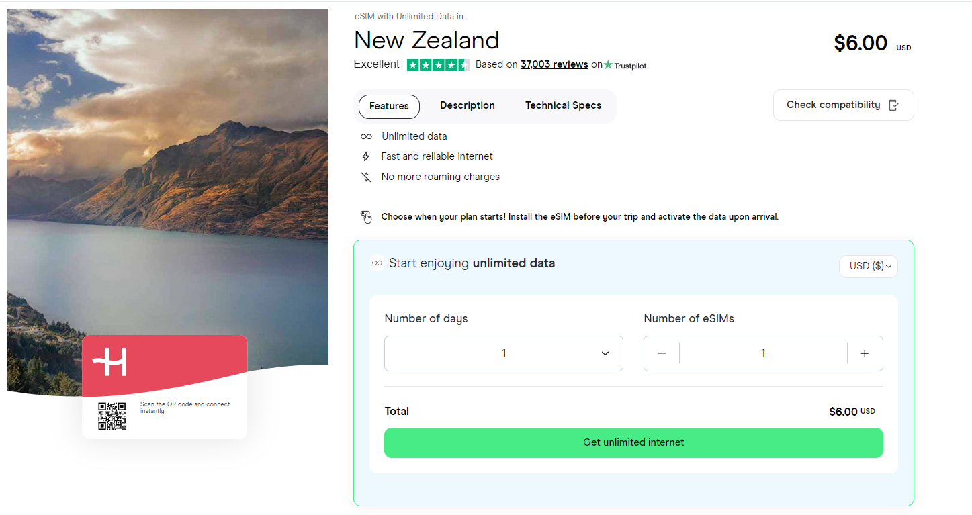
Task: Click the infinity icon beside Start enjoying unlimited data
Action: pos(377,263)
